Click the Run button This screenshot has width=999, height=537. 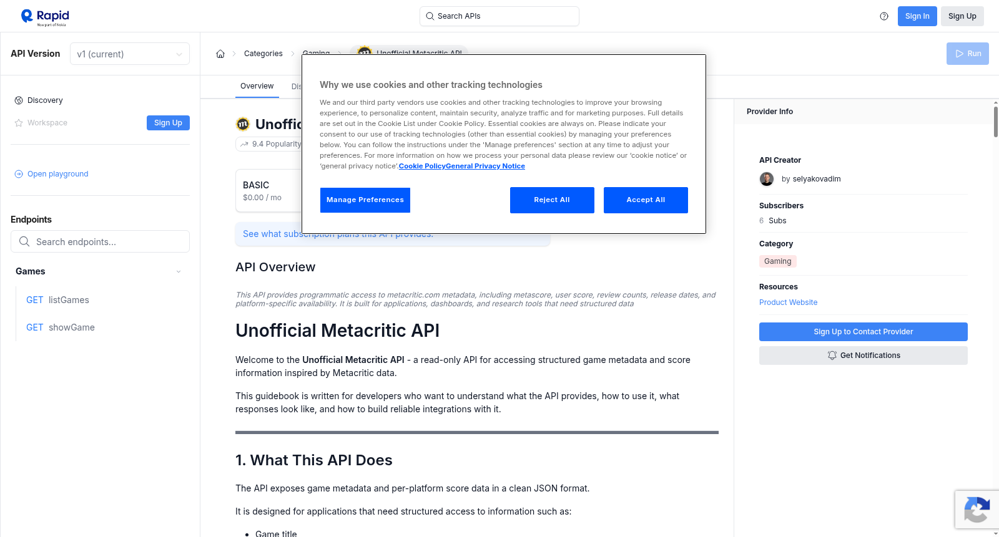968,54
